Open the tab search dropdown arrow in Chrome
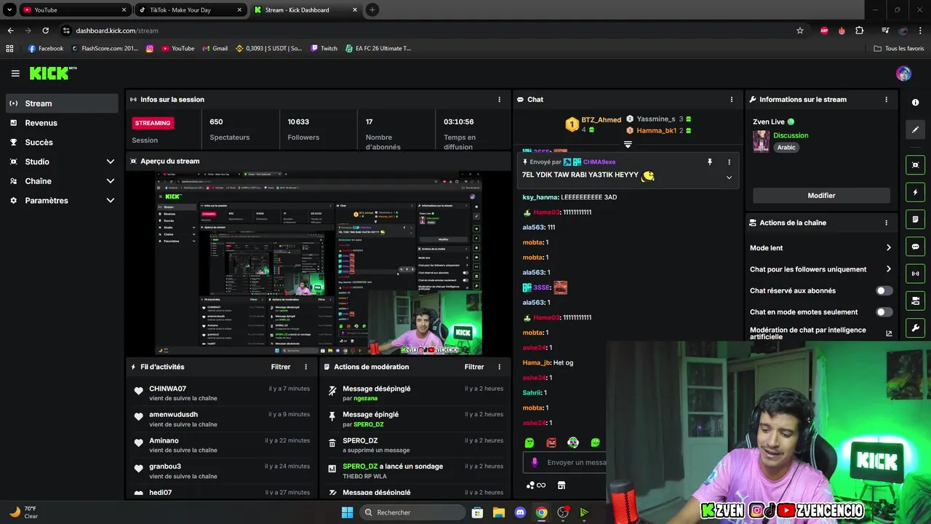Viewport: 931px width, 524px height. point(9,10)
